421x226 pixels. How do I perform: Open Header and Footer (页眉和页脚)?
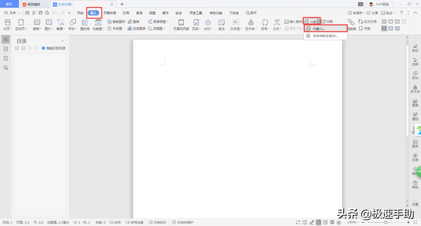coord(181,25)
